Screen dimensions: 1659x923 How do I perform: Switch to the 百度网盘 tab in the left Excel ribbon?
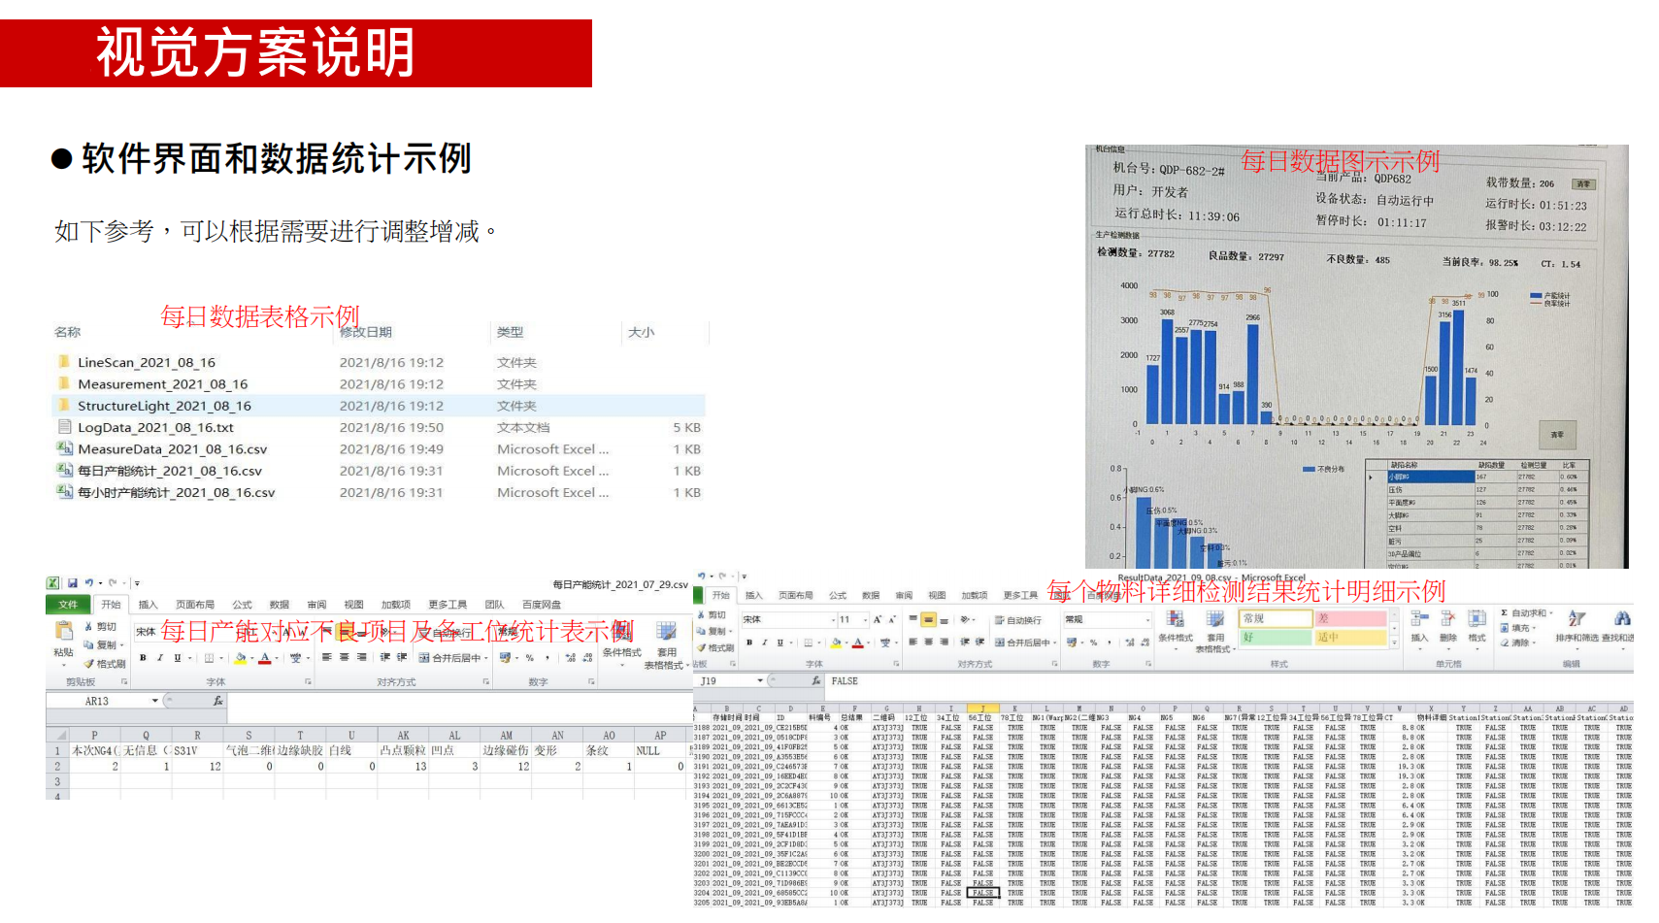[x=542, y=605]
